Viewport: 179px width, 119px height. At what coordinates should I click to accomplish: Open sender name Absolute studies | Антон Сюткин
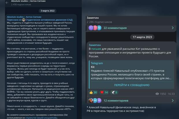(24, 17)
